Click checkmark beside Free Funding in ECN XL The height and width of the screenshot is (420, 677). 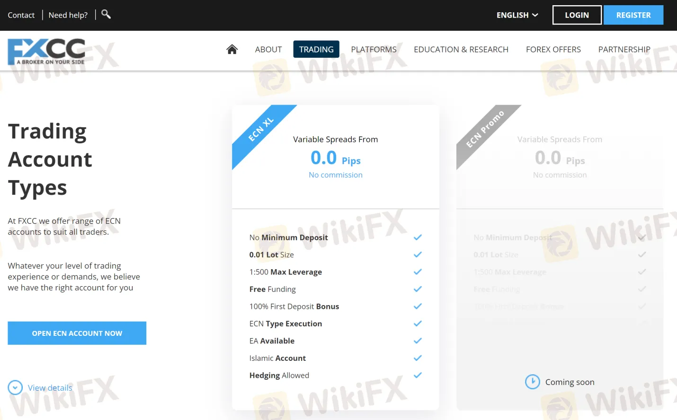coord(418,289)
